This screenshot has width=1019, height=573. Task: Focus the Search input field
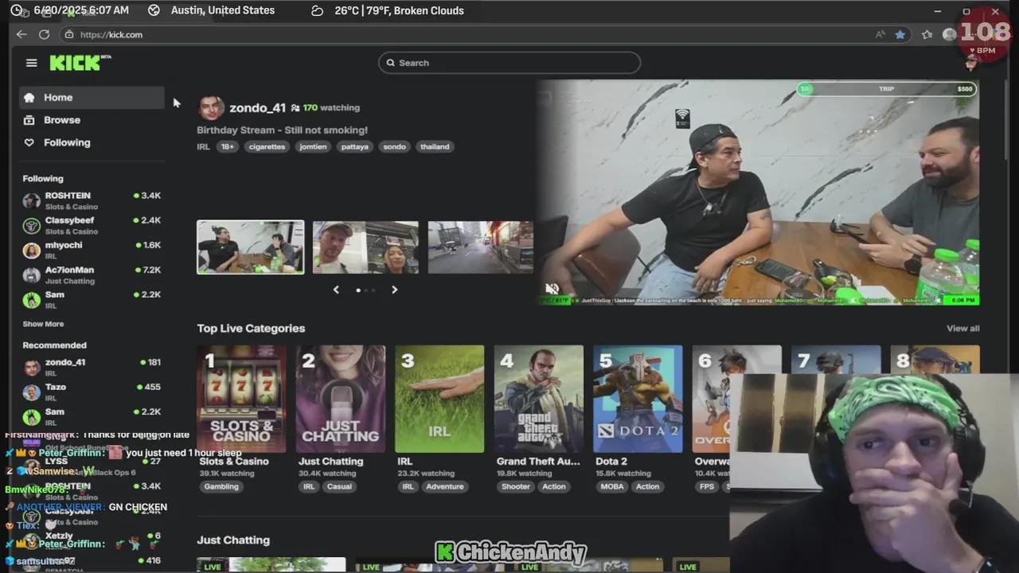pos(509,63)
